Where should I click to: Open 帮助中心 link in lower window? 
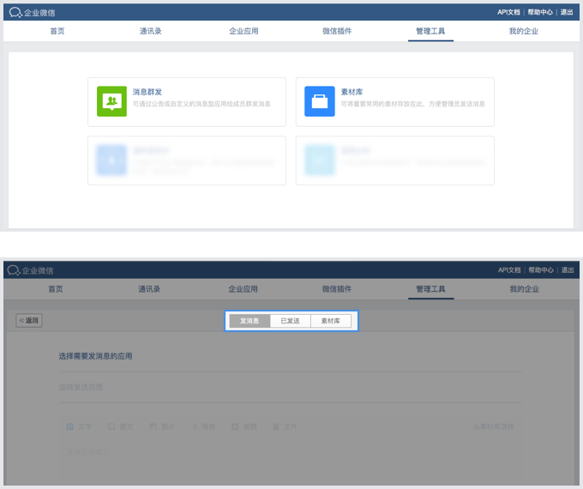point(541,270)
